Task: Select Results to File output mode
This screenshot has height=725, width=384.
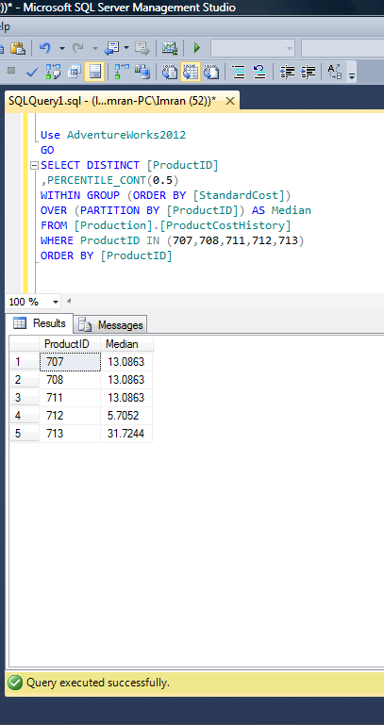Action: tap(211, 72)
